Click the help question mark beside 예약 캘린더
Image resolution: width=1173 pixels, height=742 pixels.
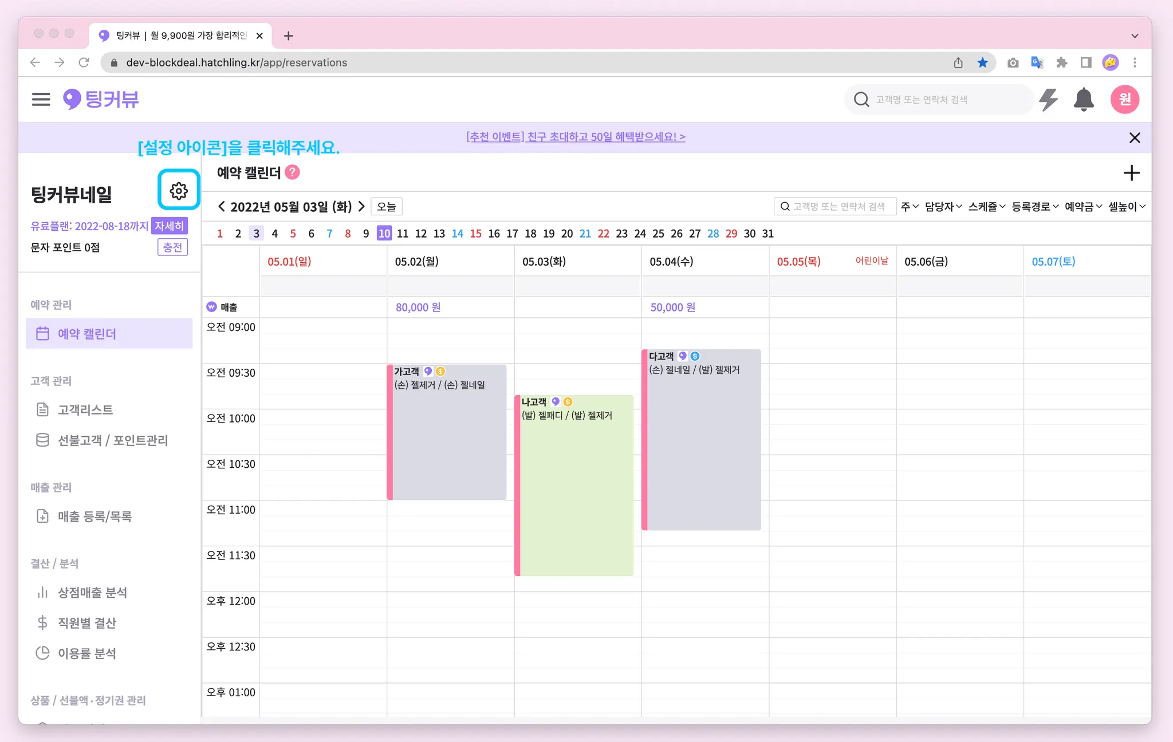(x=292, y=172)
